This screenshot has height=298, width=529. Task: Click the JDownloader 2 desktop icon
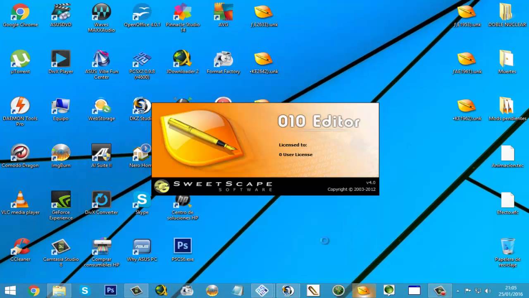click(182, 62)
